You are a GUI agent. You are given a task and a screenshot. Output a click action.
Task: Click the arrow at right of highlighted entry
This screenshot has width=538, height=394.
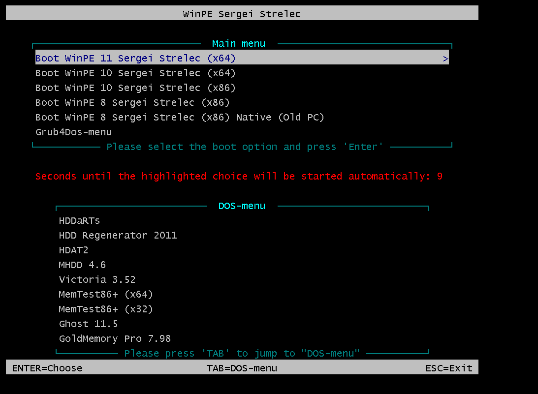tap(445, 59)
